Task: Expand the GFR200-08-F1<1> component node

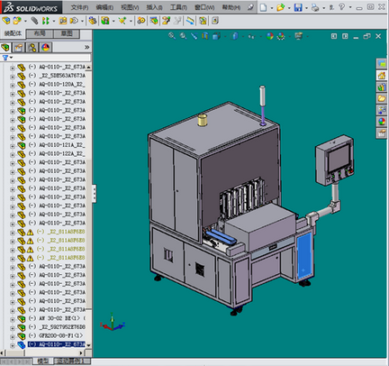Action: 13,337
